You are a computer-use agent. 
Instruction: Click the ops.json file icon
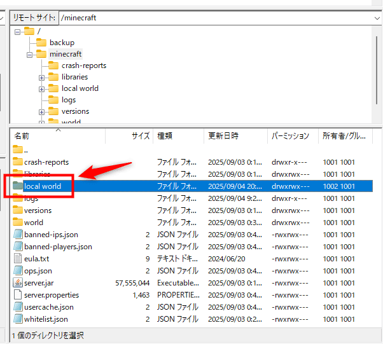click(x=18, y=270)
